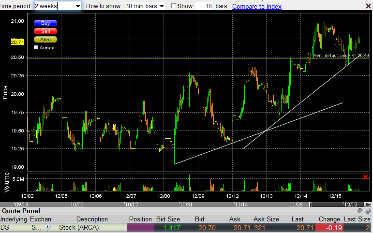Click the Description column header
The height and width of the screenshot is (233, 373).
[92, 219]
